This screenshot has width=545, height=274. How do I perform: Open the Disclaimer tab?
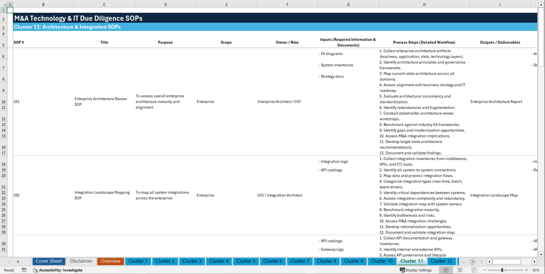coord(81,261)
